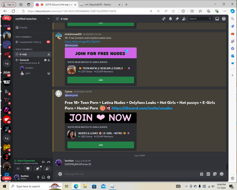The image size is (237, 190).
Task: Add page to favorites star icon
Action: click(x=173, y=11)
